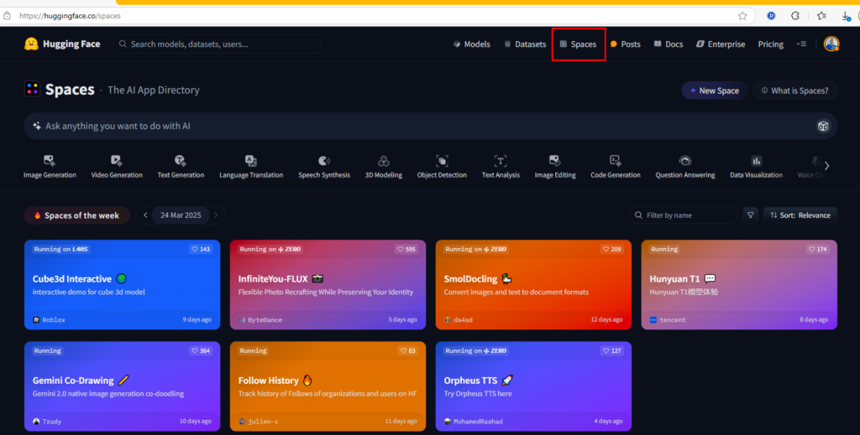Open the julien-c author link

(x=259, y=422)
